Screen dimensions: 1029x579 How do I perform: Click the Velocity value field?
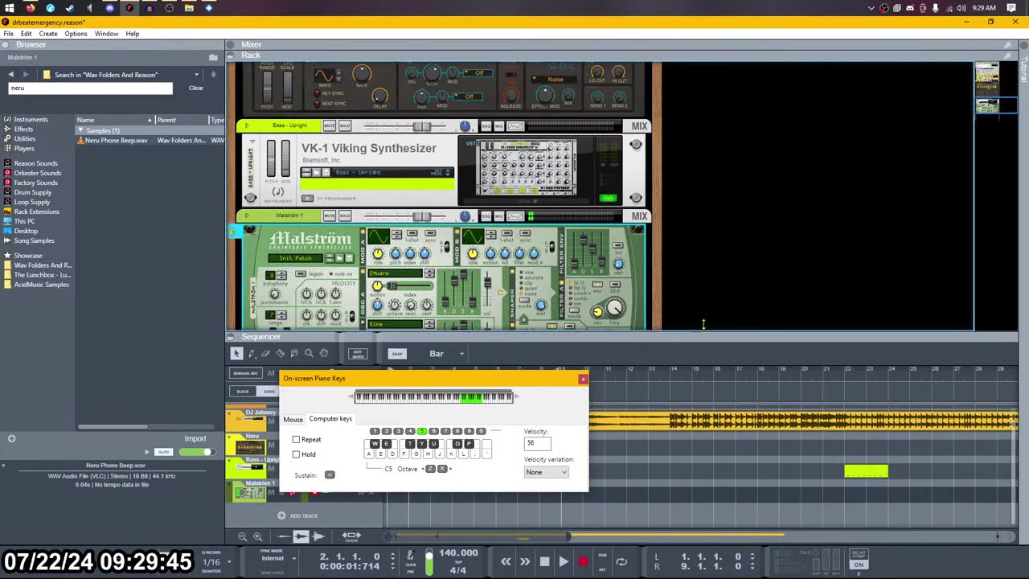pyautogui.click(x=538, y=443)
